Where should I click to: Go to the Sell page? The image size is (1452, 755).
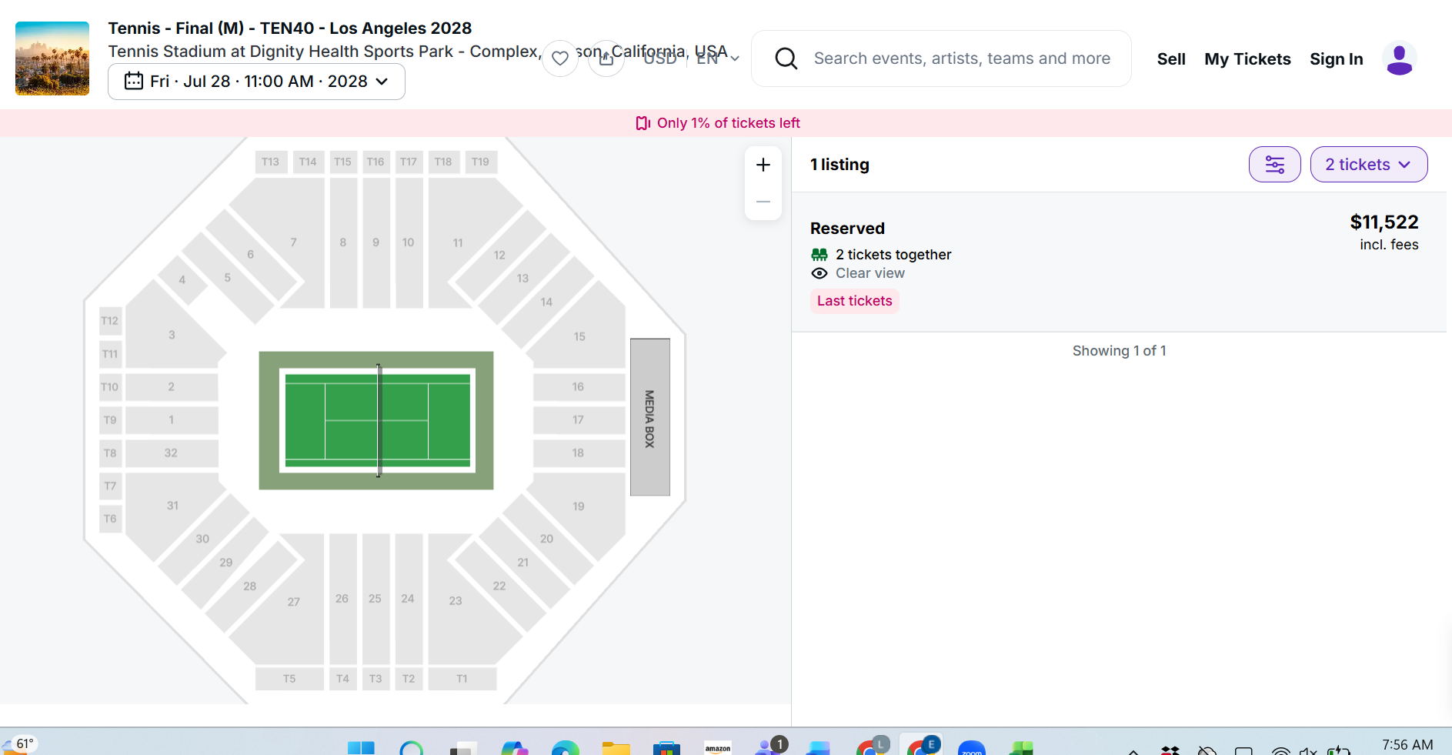(x=1171, y=59)
